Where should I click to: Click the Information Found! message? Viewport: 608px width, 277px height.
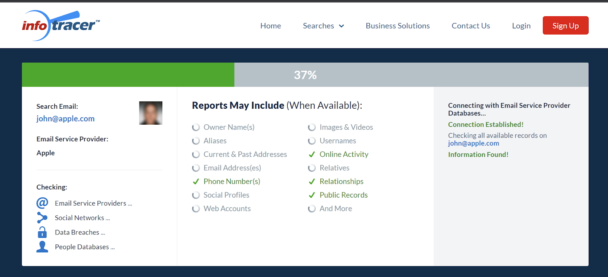click(x=478, y=155)
